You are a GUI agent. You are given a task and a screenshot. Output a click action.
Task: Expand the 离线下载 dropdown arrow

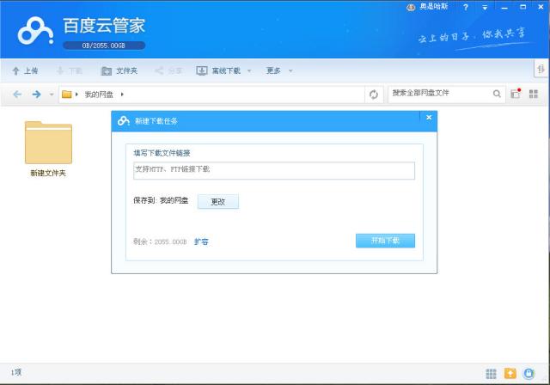click(249, 70)
